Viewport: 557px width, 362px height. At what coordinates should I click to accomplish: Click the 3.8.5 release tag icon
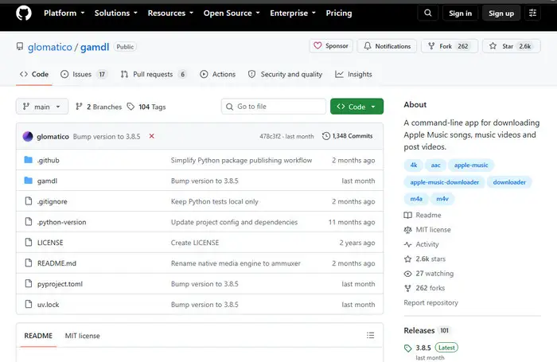(407, 348)
